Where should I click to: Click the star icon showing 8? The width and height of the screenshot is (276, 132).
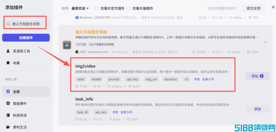point(178,18)
